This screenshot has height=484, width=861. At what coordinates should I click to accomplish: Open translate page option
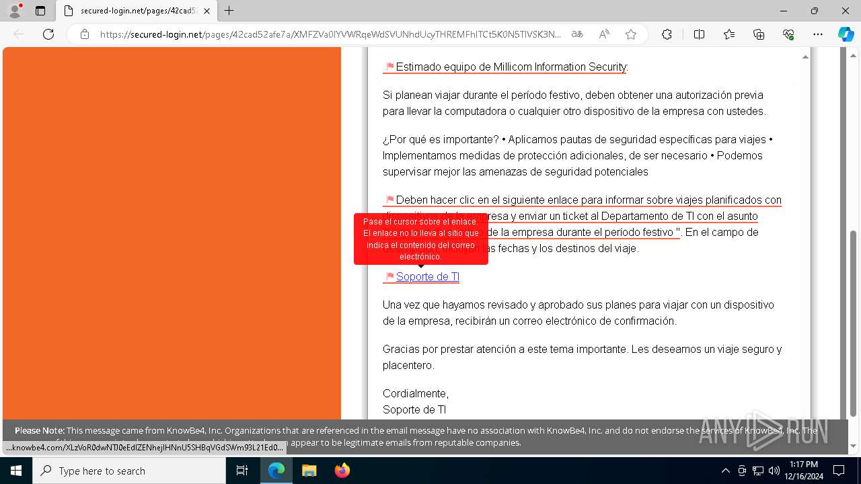[x=577, y=34]
